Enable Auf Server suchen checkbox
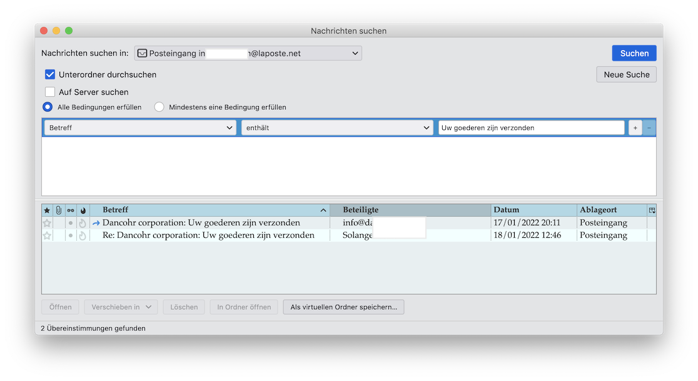This screenshot has width=698, height=381. (x=50, y=92)
